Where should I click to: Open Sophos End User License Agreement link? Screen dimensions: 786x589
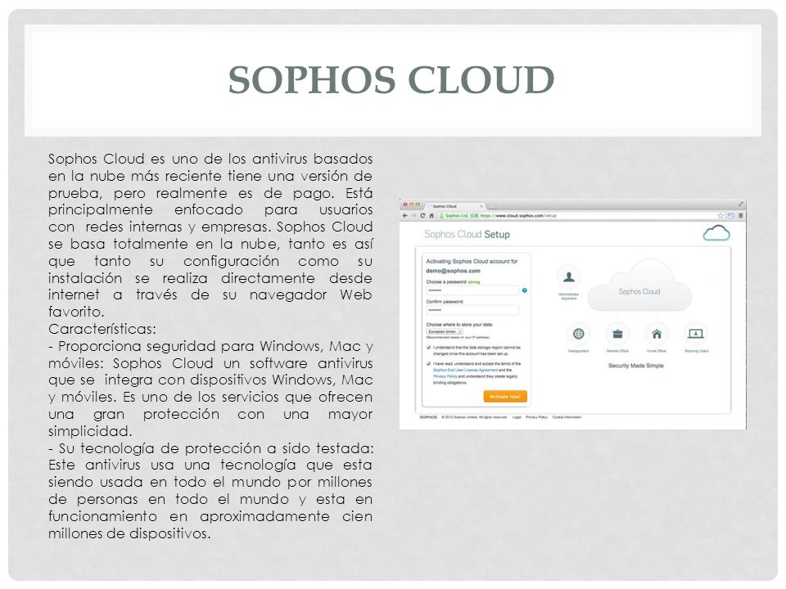pyautogui.click(x=466, y=370)
